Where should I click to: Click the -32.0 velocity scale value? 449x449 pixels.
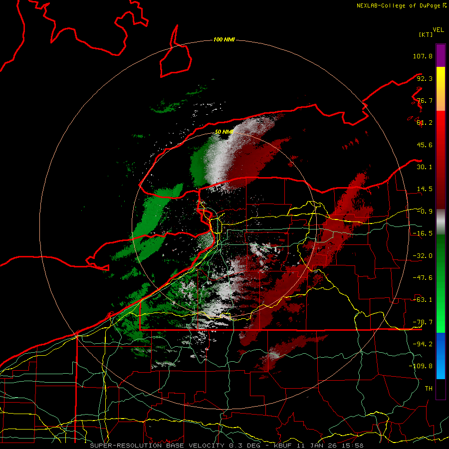click(423, 256)
